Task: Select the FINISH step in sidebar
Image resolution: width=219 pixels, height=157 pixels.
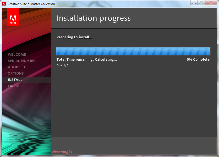Action: 14,86
